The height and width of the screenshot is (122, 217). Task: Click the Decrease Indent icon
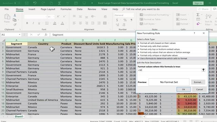pyautogui.click(x=93, y=23)
